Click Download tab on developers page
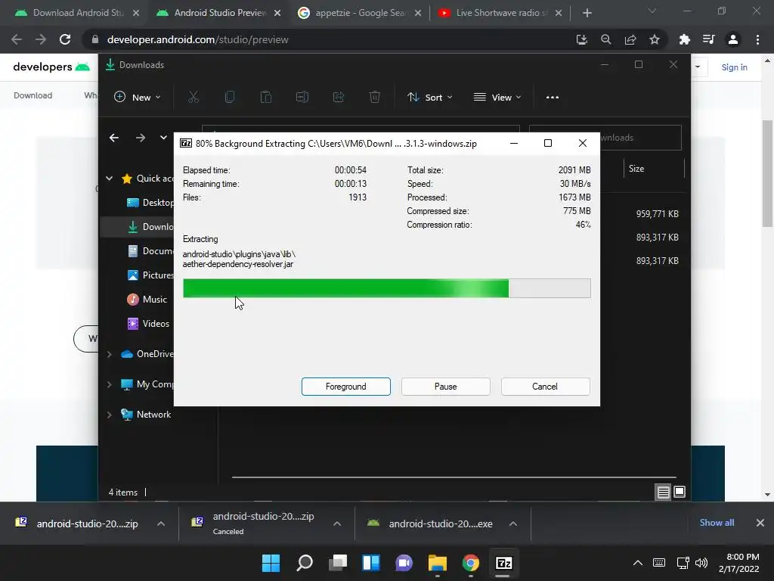Viewport: 774px width, 581px height. (x=33, y=95)
